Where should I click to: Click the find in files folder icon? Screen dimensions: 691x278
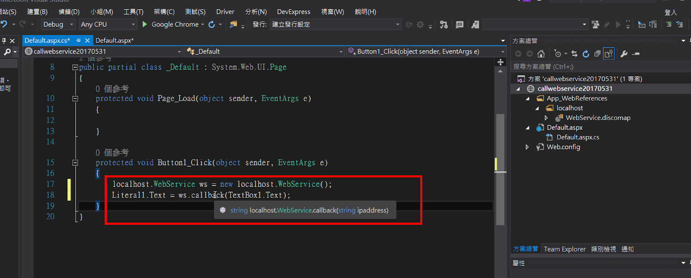(x=233, y=24)
